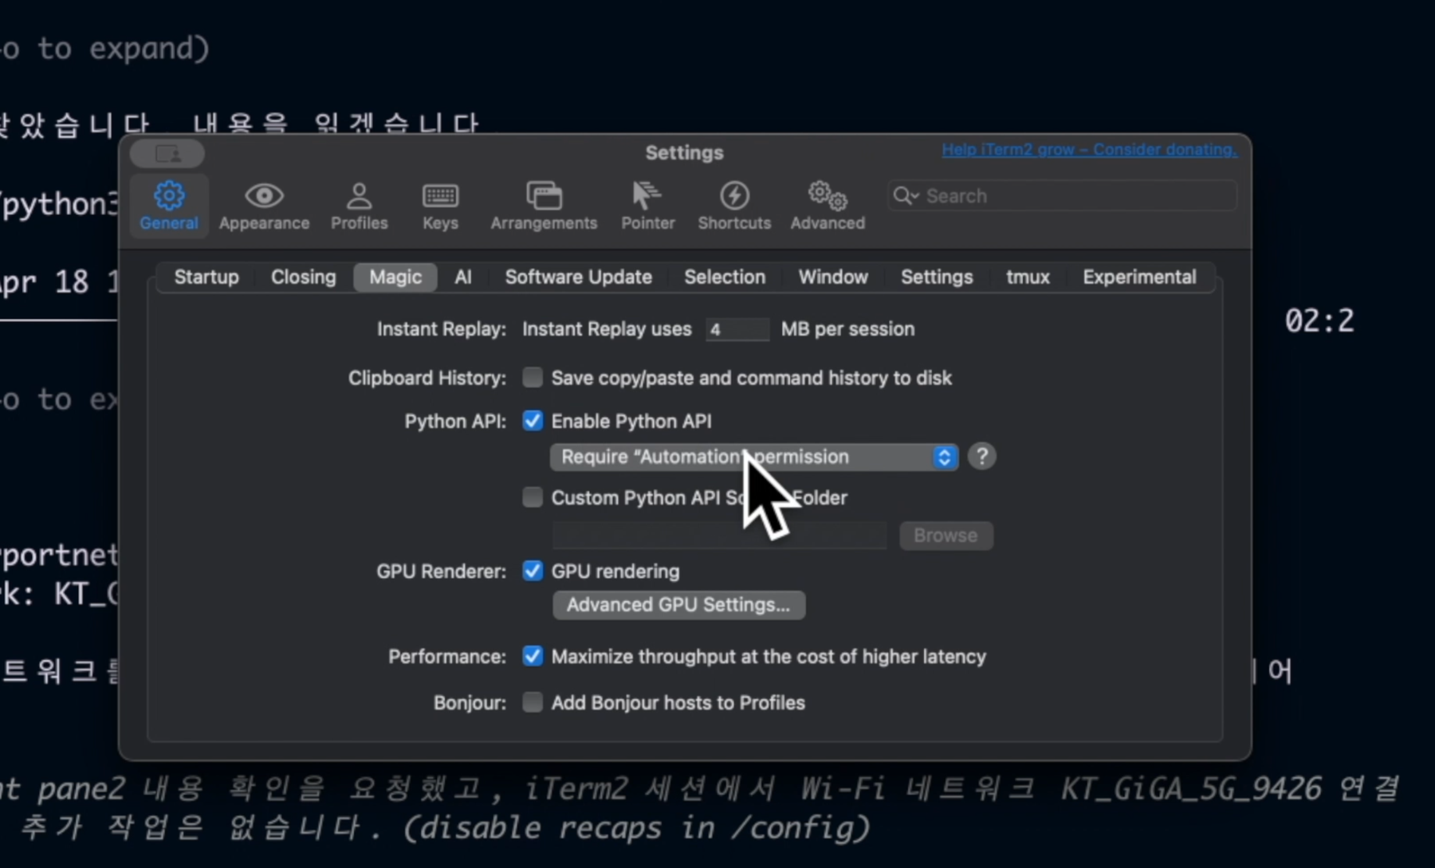Select the Profiles person icon
Viewport: 1435px width, 868px height.
tap(359, 205)
